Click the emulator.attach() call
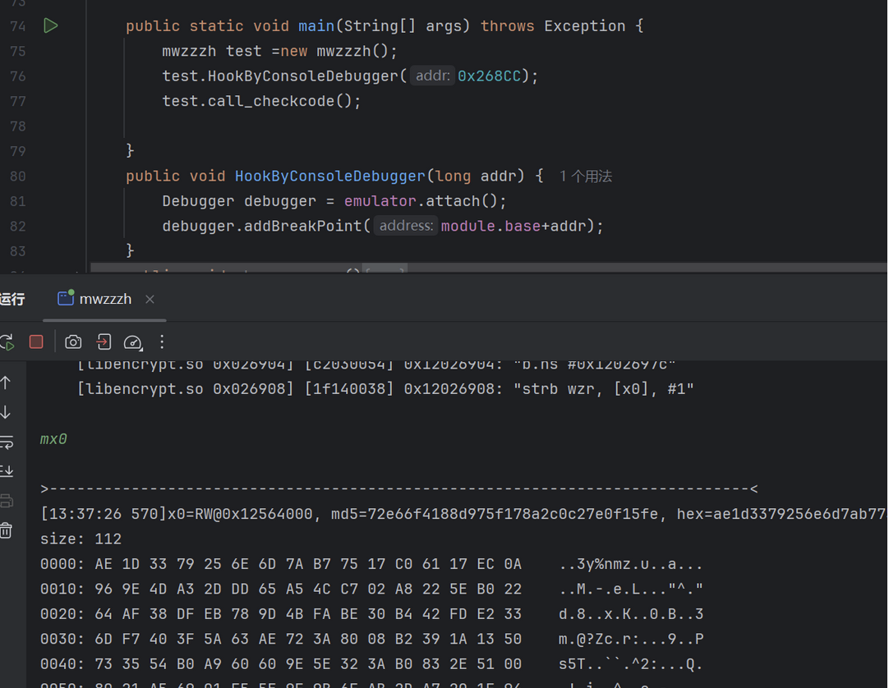 click(425, 200)
